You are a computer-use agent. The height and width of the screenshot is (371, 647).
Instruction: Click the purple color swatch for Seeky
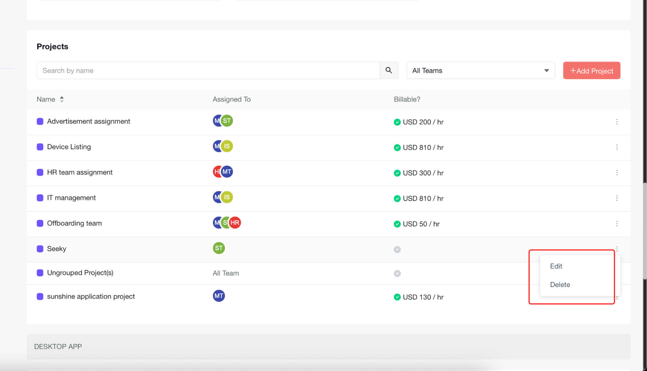coord(40,249)
